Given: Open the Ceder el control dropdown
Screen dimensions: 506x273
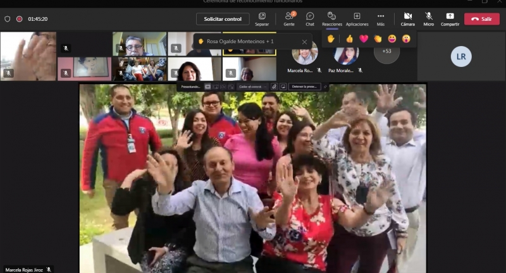Looking at the screenshot, I should 250,87.
